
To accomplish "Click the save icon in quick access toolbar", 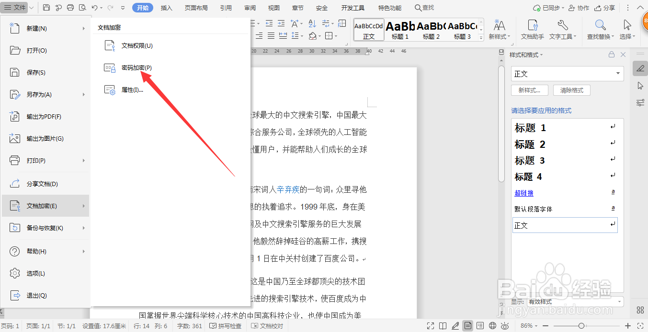I will click(46, 8).
